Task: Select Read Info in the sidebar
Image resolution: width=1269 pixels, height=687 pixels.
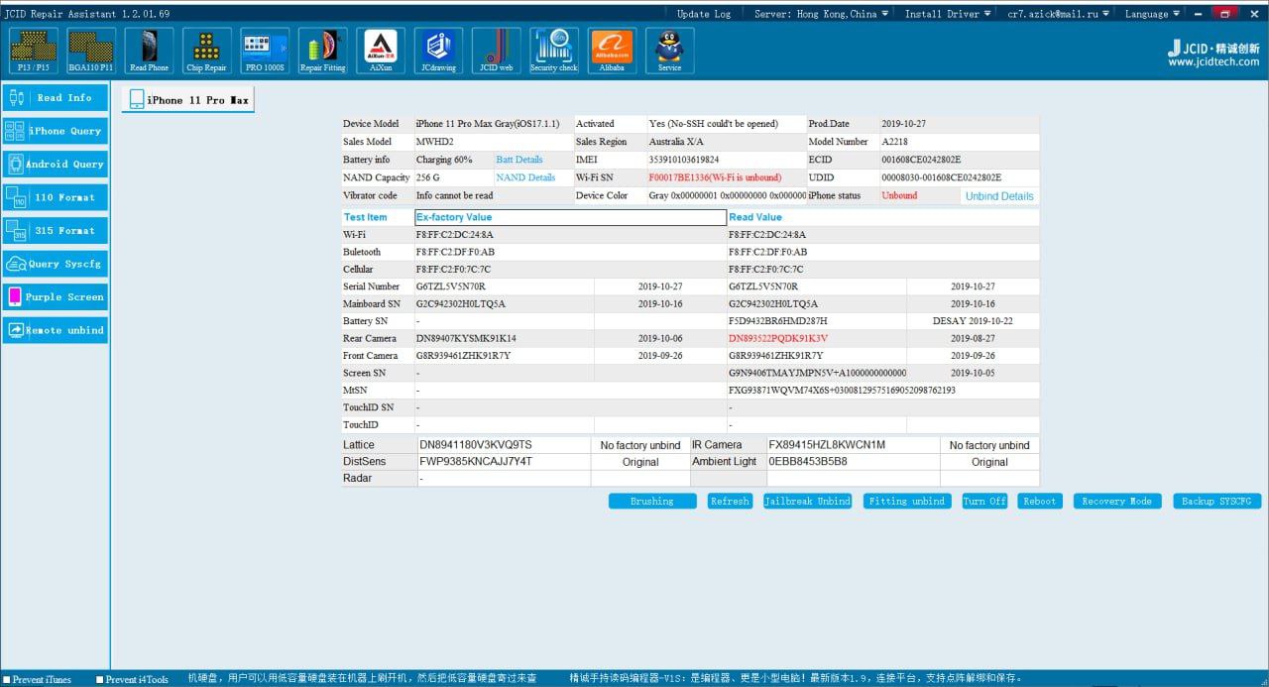Action: pyautogui.click(x=56, y=98)
